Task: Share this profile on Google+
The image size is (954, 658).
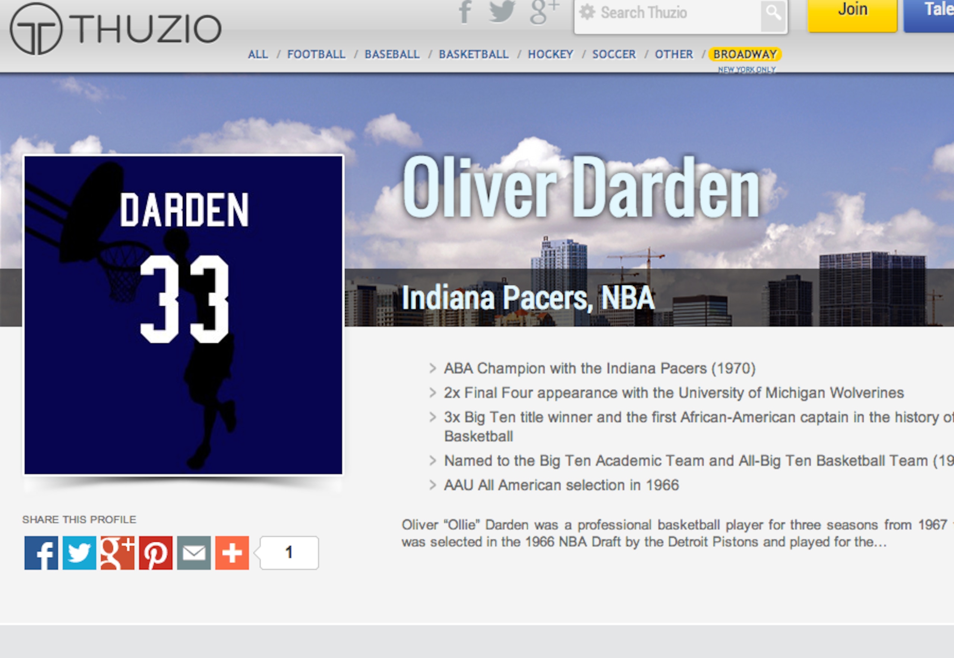Action: coord(117,553)
